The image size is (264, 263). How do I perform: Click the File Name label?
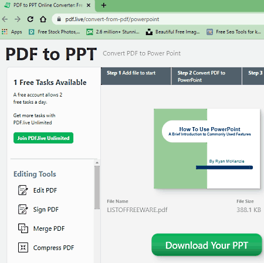click(x=117, y=201)
